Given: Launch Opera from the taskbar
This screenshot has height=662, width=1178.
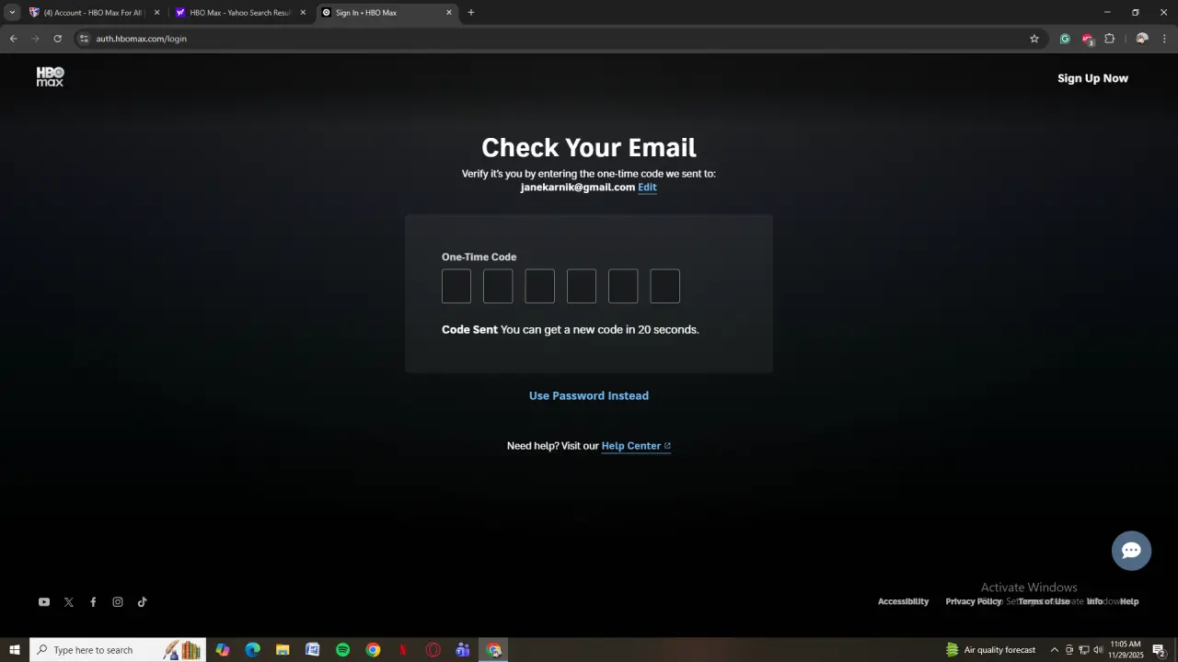Looking at the screenshot, I should pos(433,650).
